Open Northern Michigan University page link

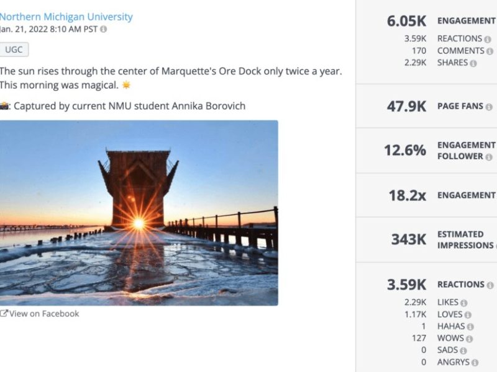tap(66, 17)
